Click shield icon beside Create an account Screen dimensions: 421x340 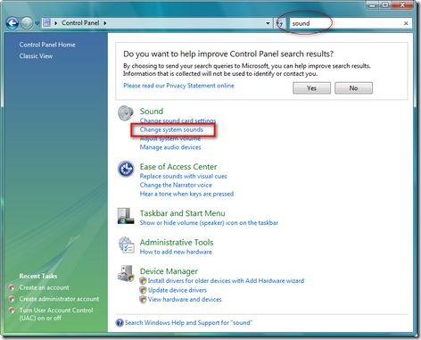(x=12, y=288)
